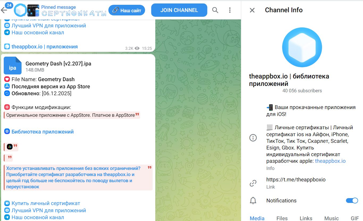The width and height of the screenshot is (363, 221).
Task: Click the channel avatar in Channel Info
Action: 302,47
